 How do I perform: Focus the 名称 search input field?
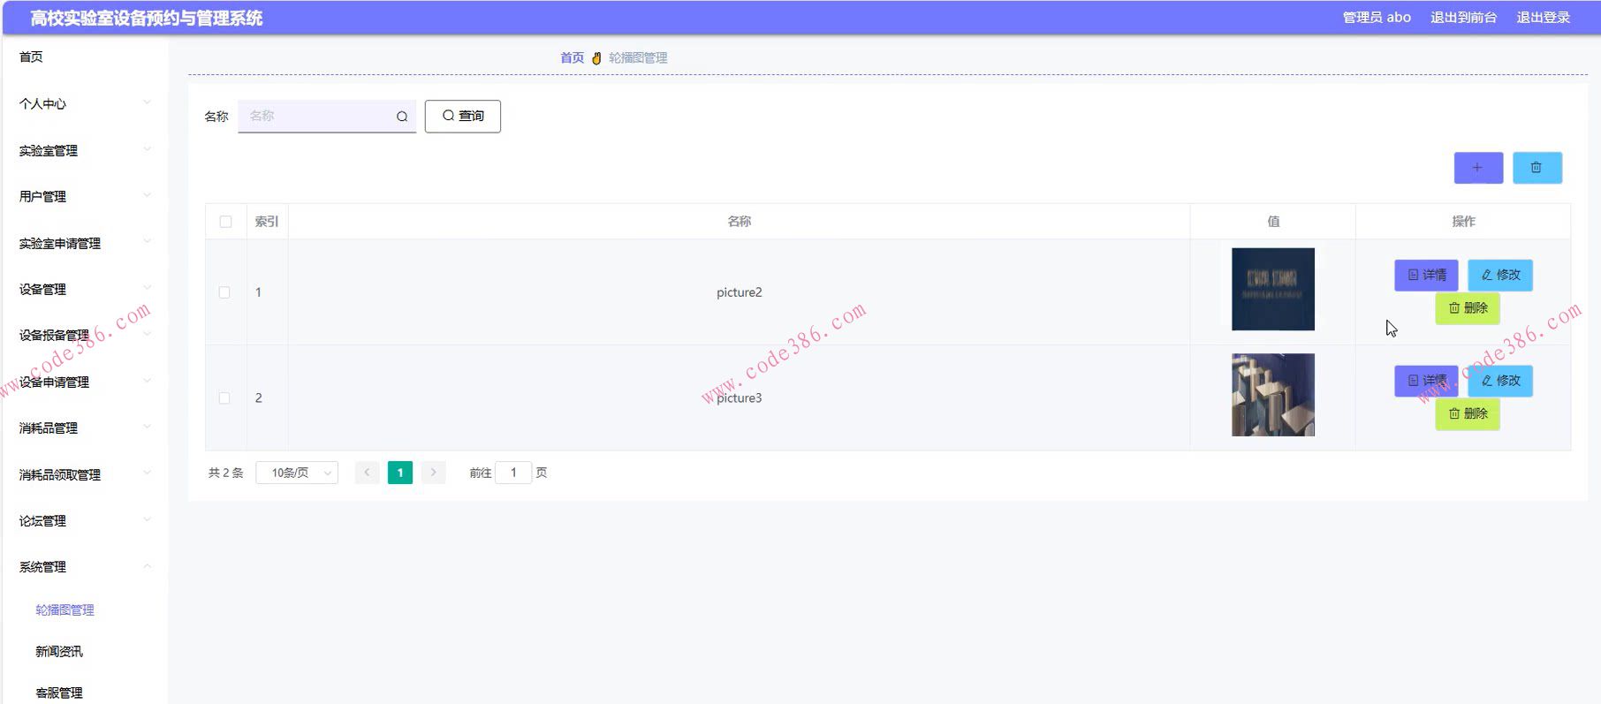click(x=327, y=116)
